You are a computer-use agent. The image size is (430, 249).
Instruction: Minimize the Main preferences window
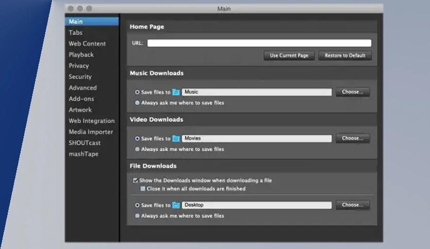coord(80,9)
